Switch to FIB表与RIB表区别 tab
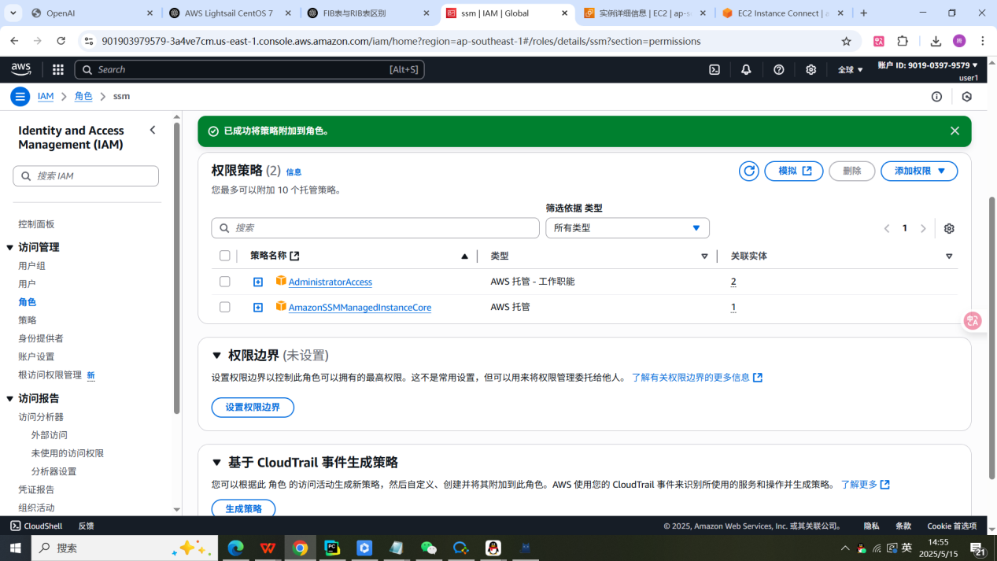Screen dimensions: 997x561 (368, 13)
